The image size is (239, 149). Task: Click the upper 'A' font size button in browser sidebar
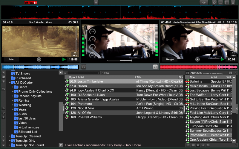click(4, 141)
